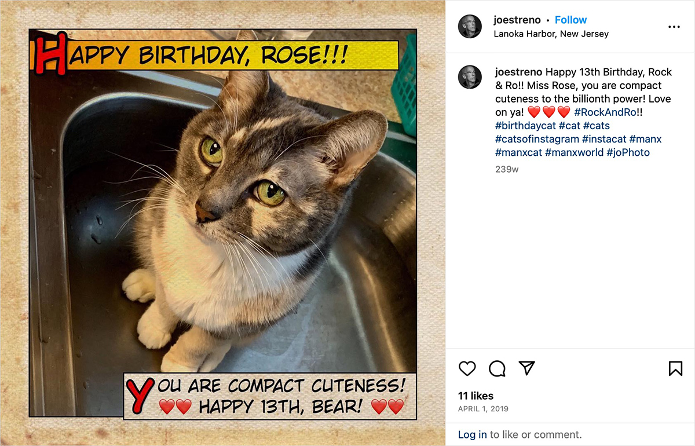Viewport: 695px width, 446px height.
Task: Open the #birthdaycat hashtag
Action: pyautogui.click(x=525, y=126)
